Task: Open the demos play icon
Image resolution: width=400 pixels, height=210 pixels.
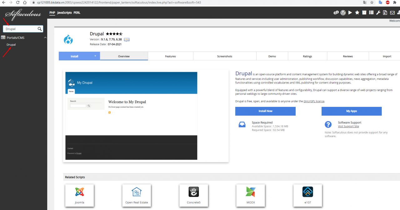Action: 350,13
